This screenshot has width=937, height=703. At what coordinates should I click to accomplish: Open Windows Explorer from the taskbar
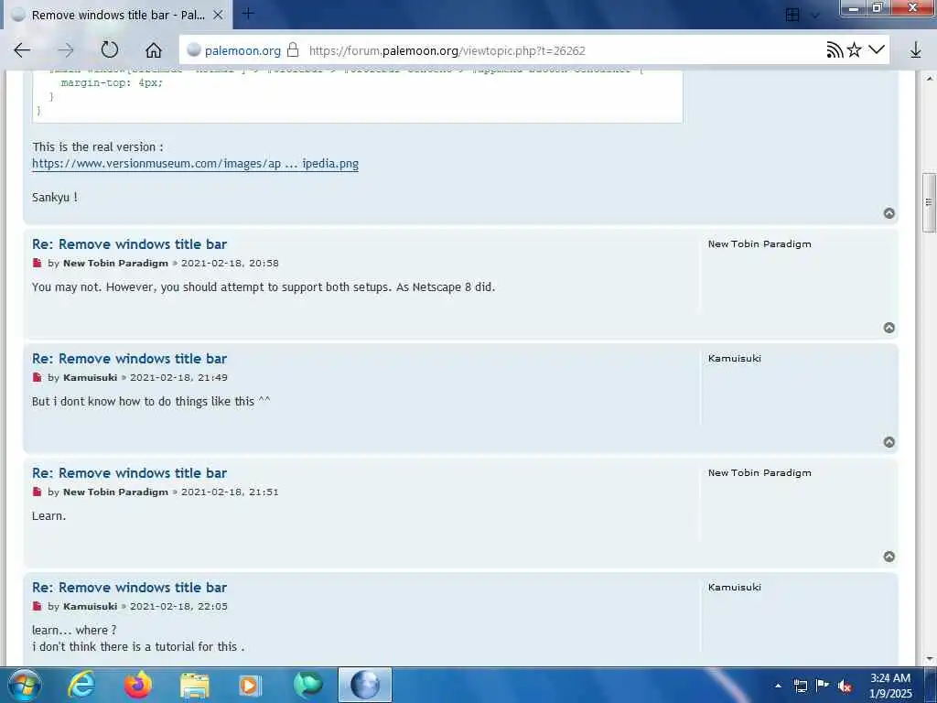pos(195,685)
